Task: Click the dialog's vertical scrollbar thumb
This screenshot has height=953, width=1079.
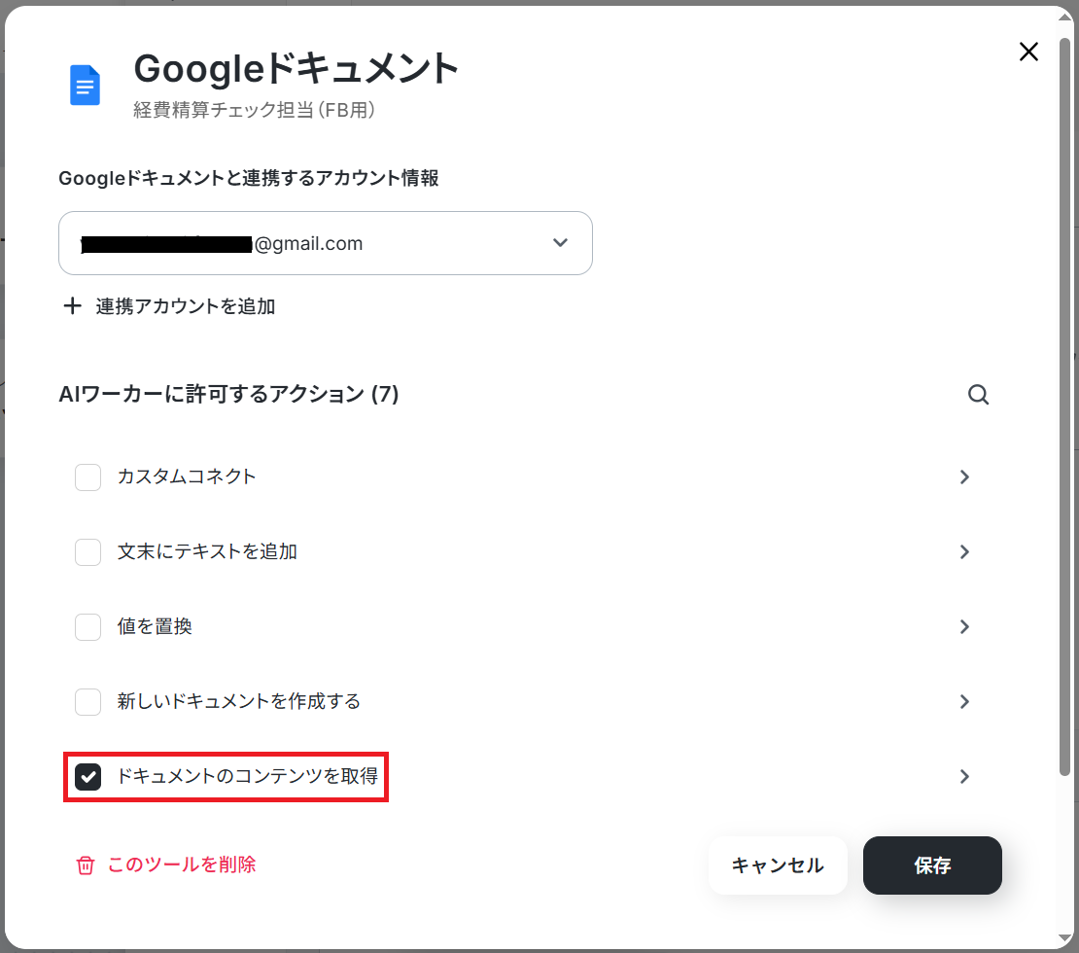Action: pyautogui.click(x=1064, y=406)
